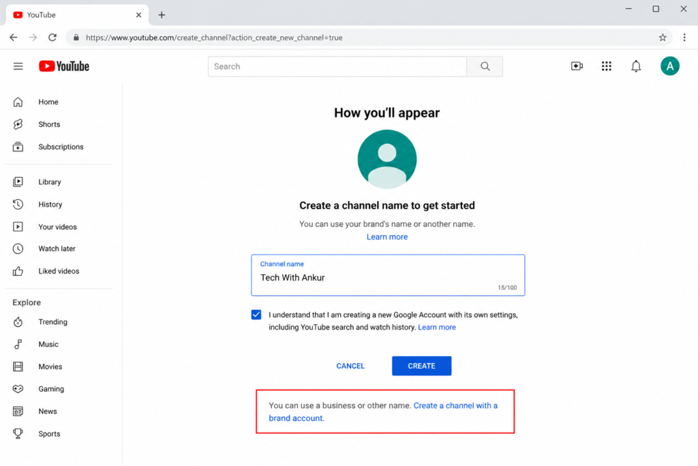The height and width of the screenshot is (466, 698).
Task: Select the YouTube browser tab
Action: pyautogui.click(x=77, y=15)
